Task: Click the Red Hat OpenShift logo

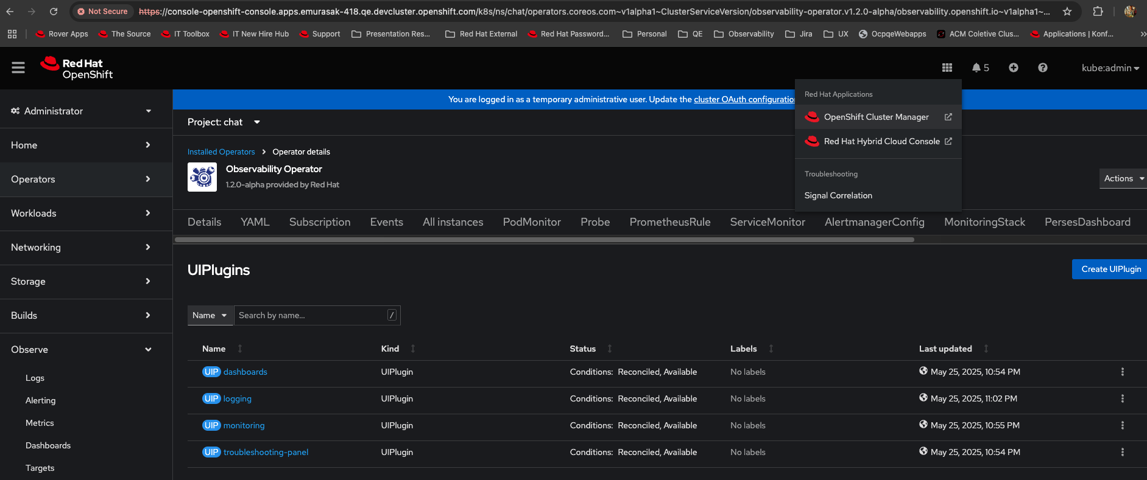Action: [77, 68]
